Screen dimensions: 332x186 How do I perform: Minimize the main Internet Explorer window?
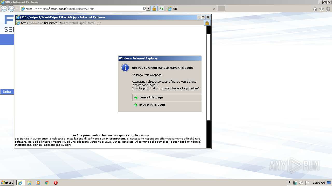tap(320, 2)
